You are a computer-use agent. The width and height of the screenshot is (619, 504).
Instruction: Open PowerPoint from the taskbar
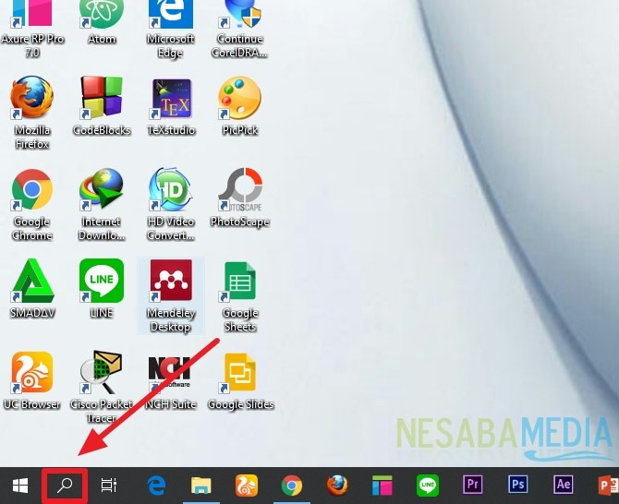tap(608, 485)
